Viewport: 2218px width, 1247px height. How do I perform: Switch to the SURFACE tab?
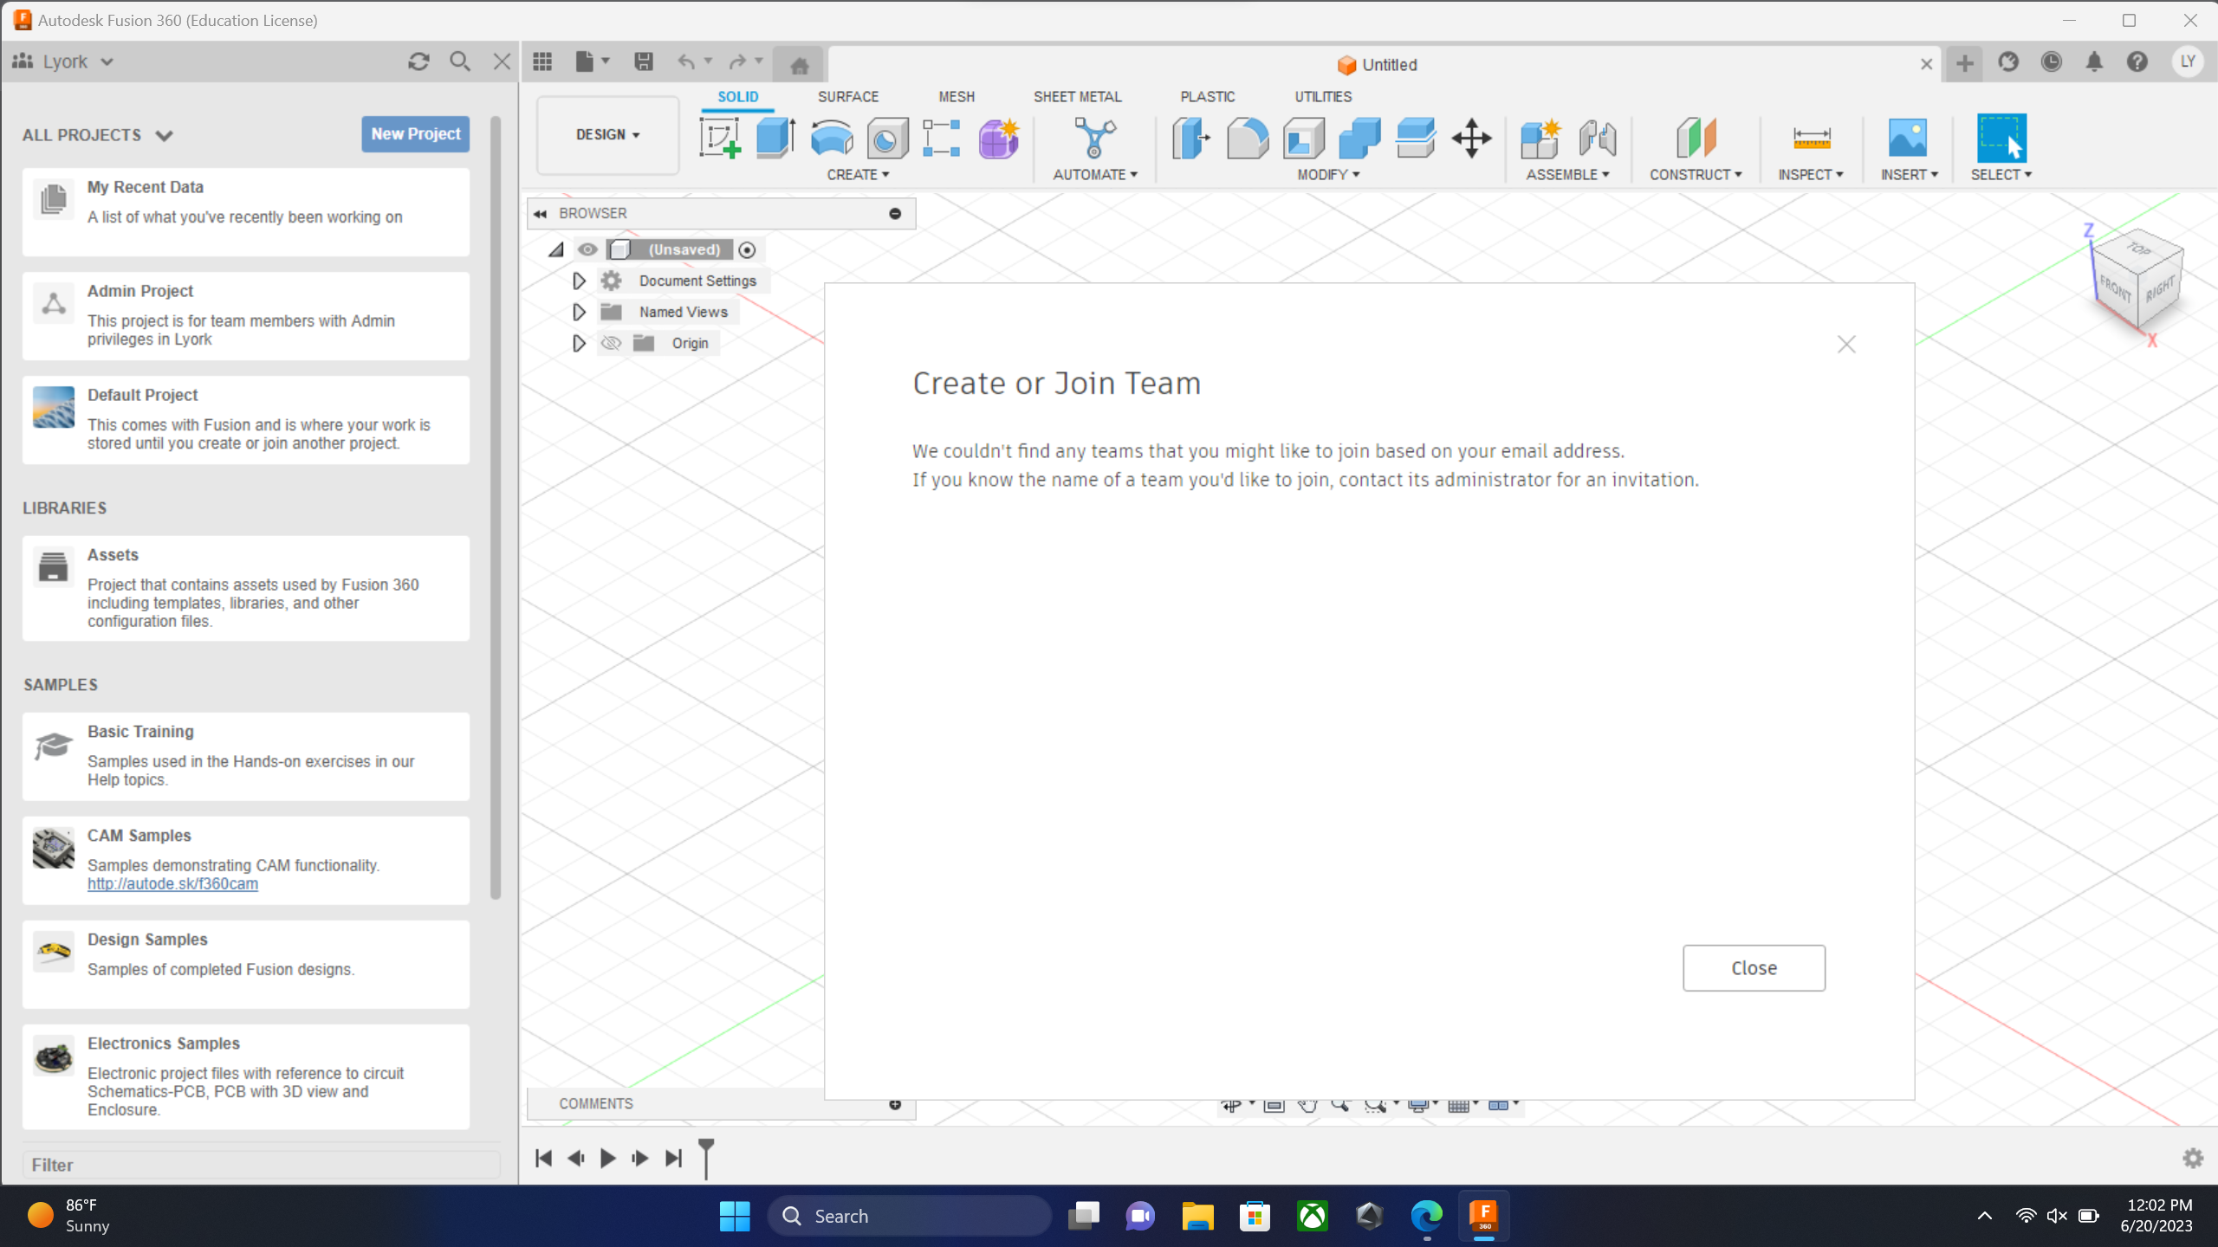[x=847, y=97]
